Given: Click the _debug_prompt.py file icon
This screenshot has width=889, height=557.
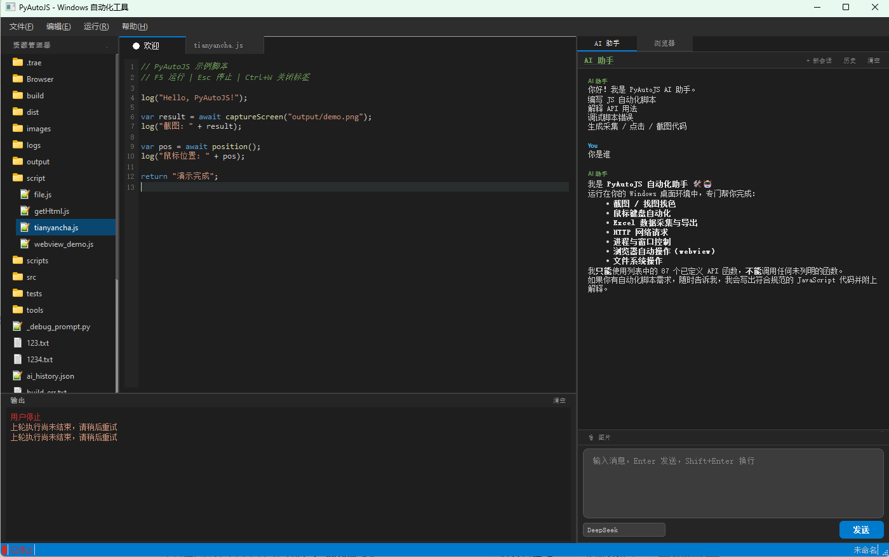Looking at the screenshot, I should click(x=18, y=326).
